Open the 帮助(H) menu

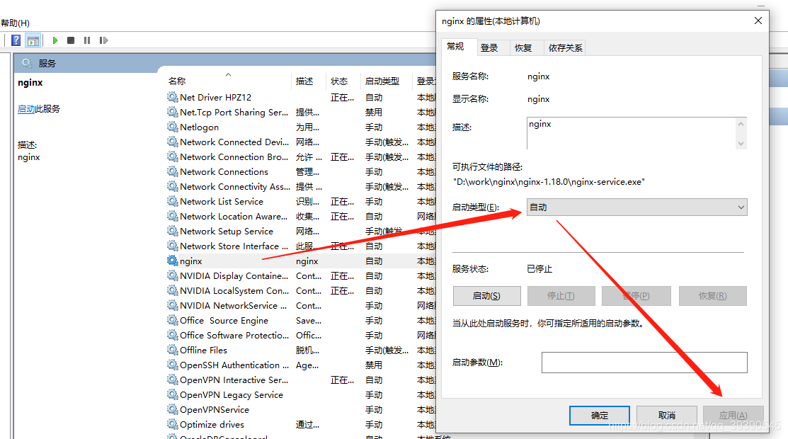click(15, 23)
